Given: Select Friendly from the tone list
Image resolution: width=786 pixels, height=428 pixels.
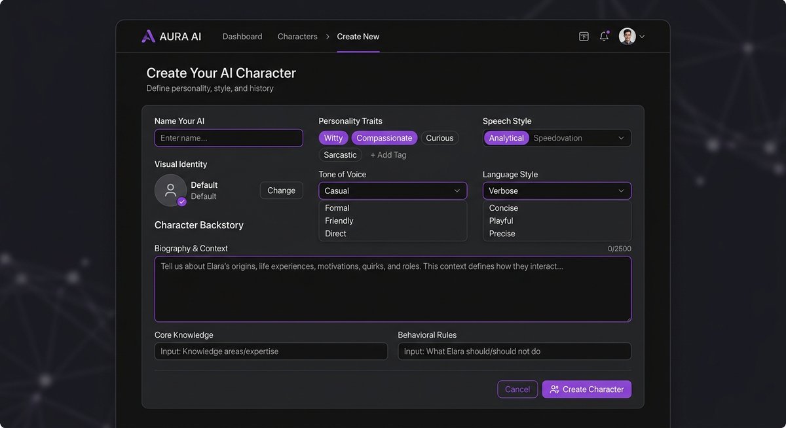Looking at the screenshot, I should coord(339,221).
